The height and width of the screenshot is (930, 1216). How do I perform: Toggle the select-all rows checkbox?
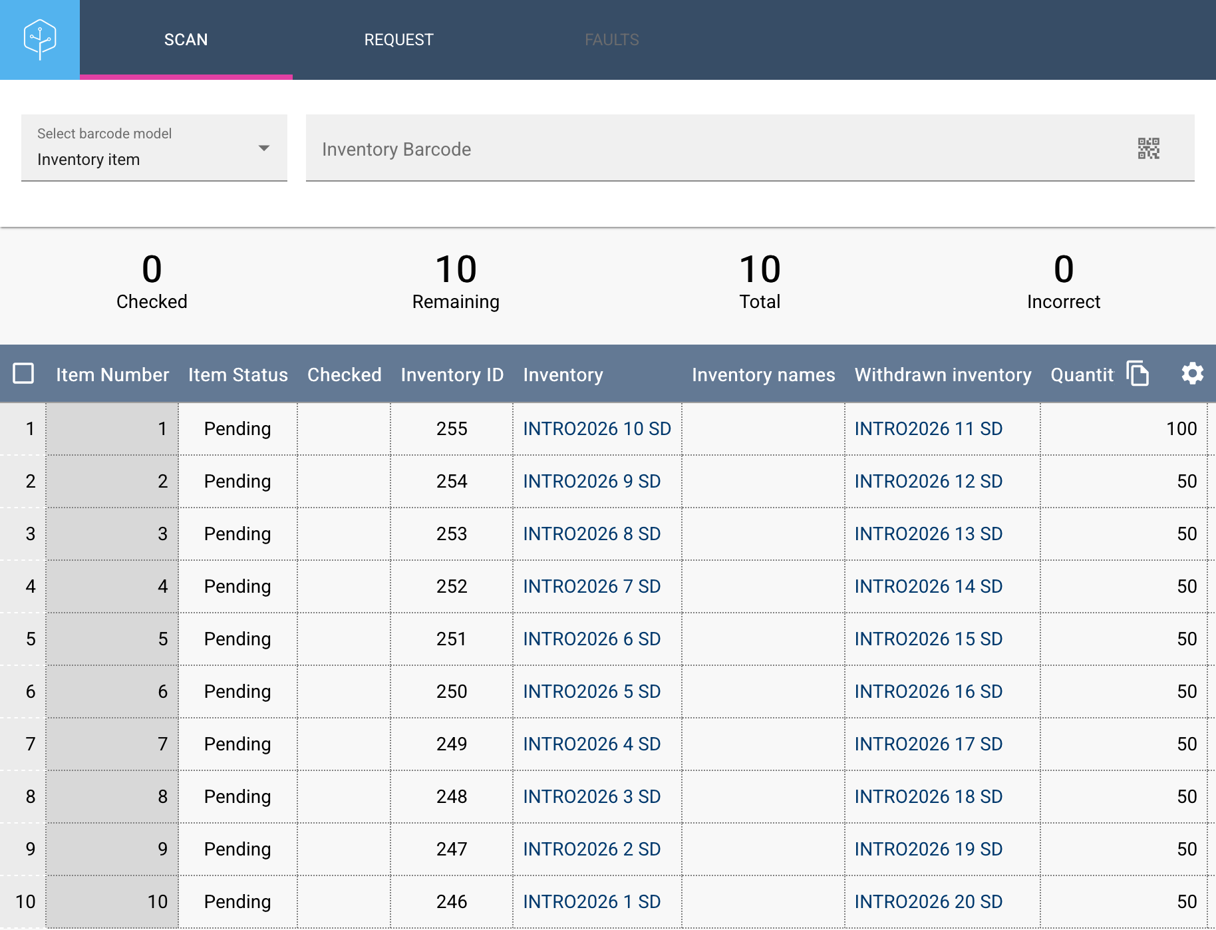click(24, 373)
